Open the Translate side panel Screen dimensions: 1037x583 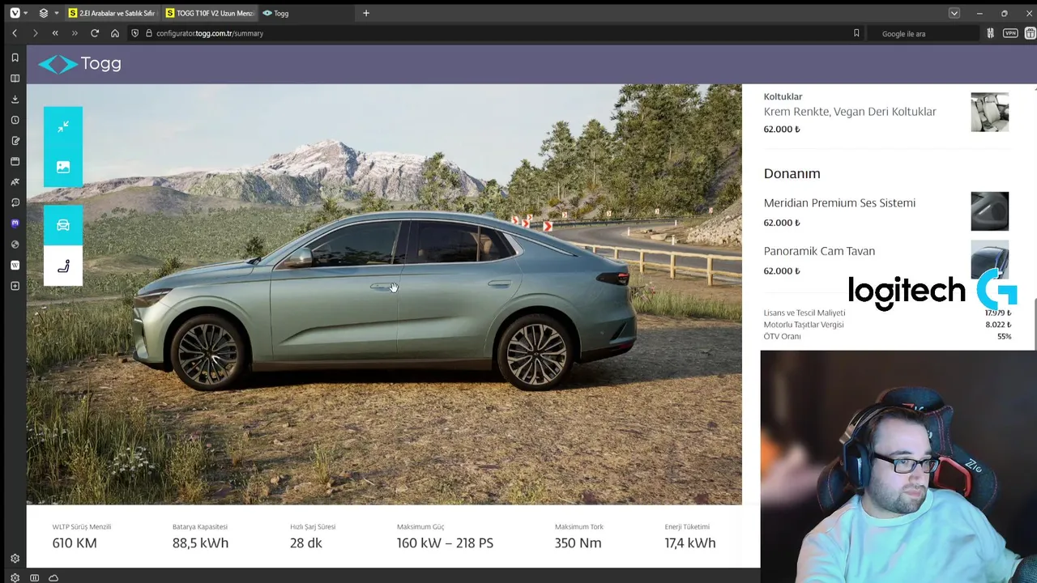pyautogui.click(x=15, y=182)
